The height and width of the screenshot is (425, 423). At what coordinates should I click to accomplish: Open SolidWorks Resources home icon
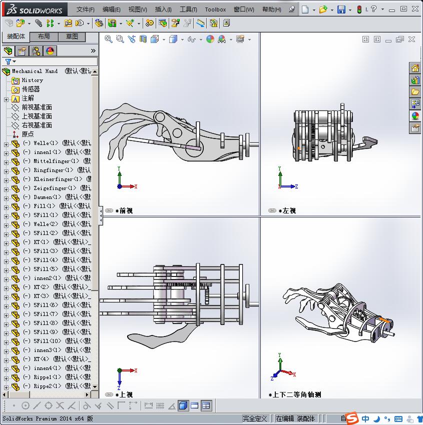coord(415,68)
